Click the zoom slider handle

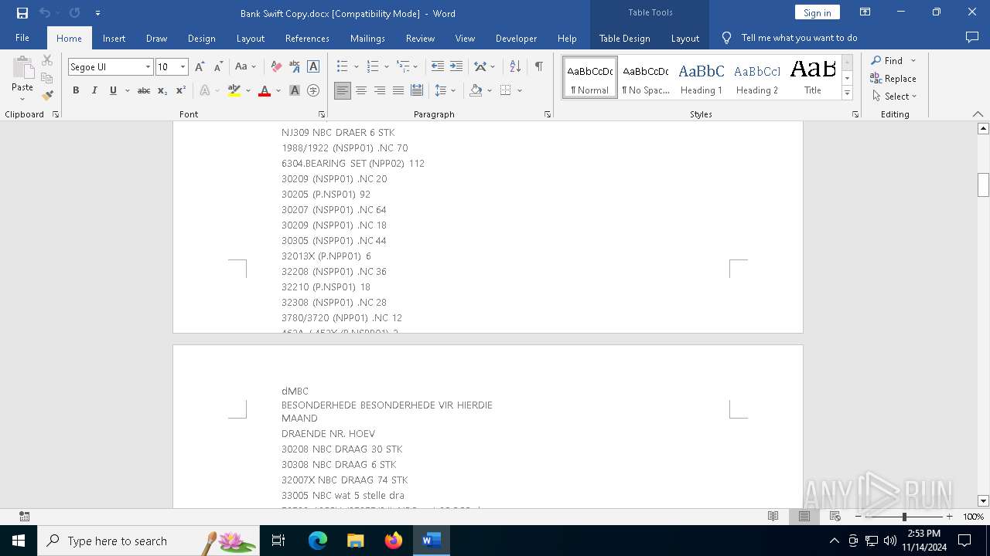click(x=904, y=517)
